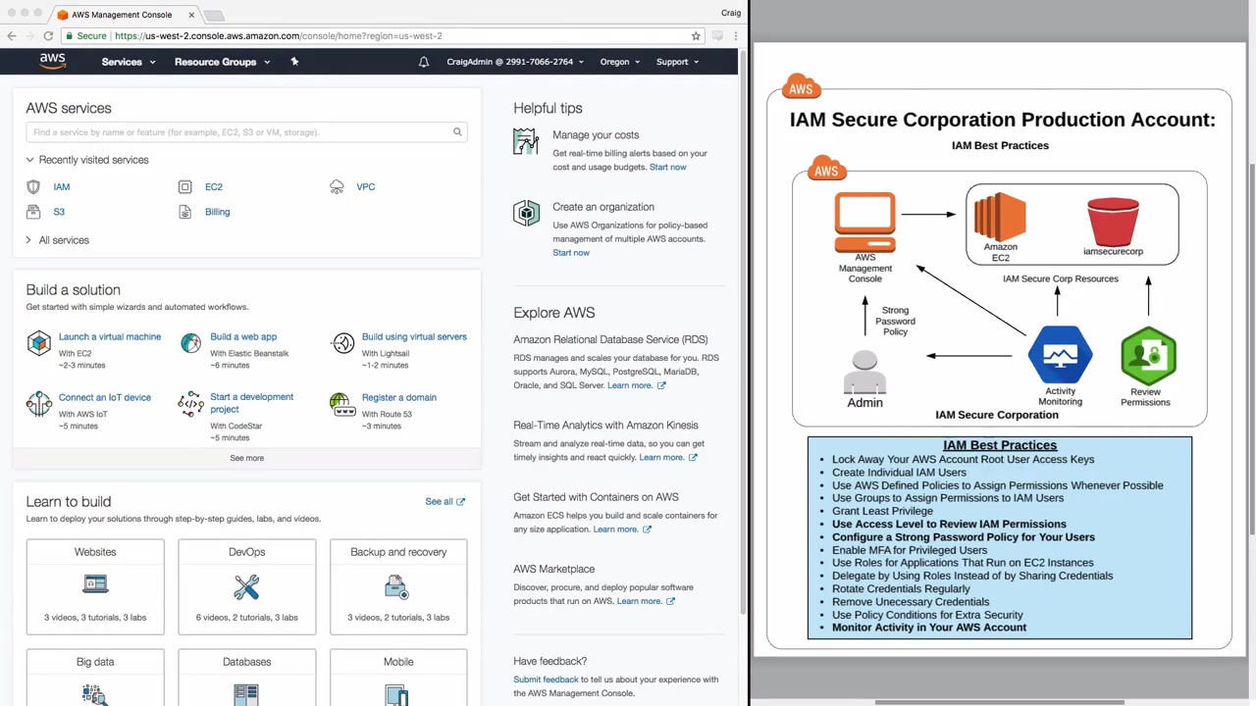Expand the All services section
The image size is (1256, 706).
[58, 240]
